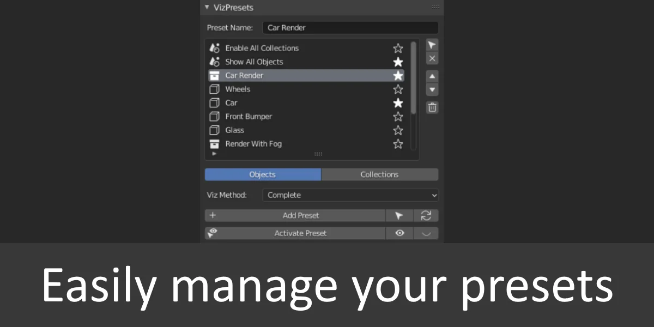The image size is (654, 327).
Task: Remove a preset using the X icon
Action: point(432,58)
